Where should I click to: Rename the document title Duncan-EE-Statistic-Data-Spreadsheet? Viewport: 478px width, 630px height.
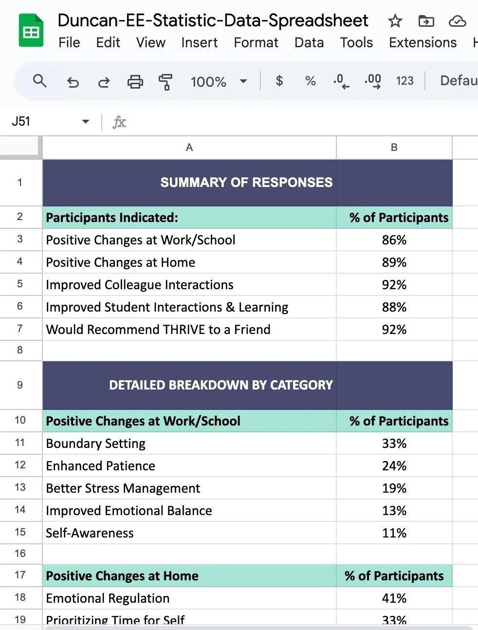click(213, 20)
